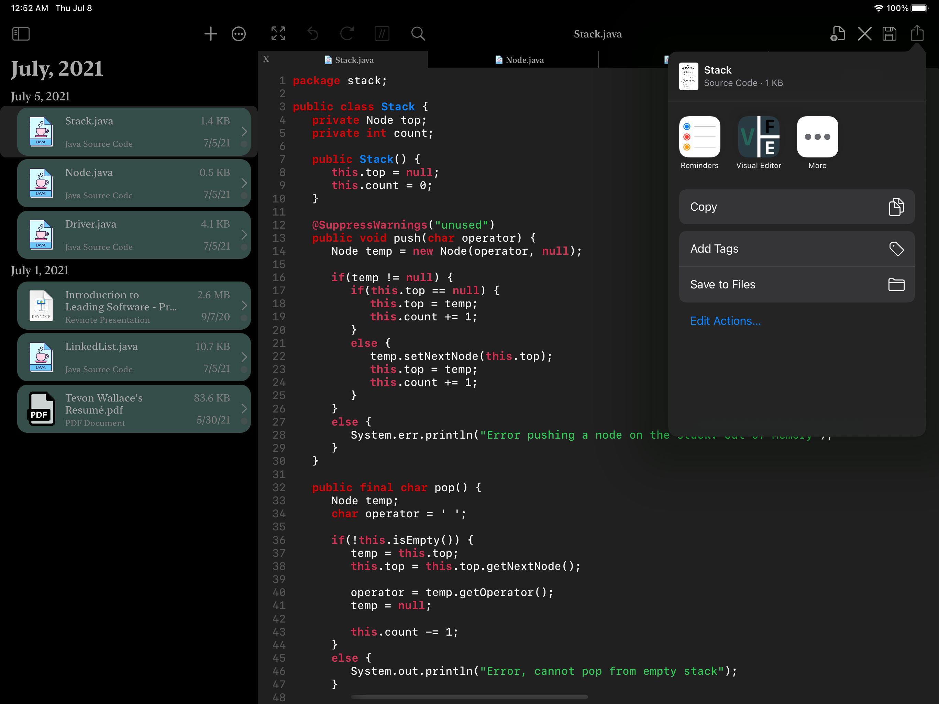This screenshot has height=704, width=939.
Task: Click the fullscreen expand arrows icon
Action: [278, 34]
